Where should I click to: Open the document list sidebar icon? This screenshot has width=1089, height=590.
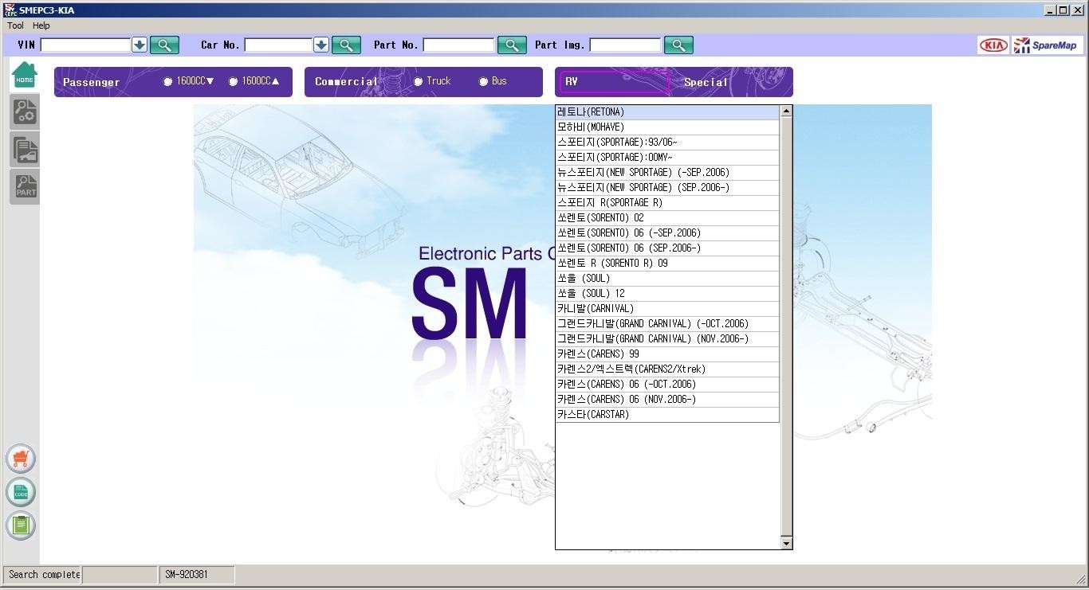[x=25, y=150]
